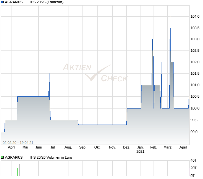The width and height of the screenshot is (203, 179).
Task: Click the 99,5 price axis label
Action: coord(194,120)
